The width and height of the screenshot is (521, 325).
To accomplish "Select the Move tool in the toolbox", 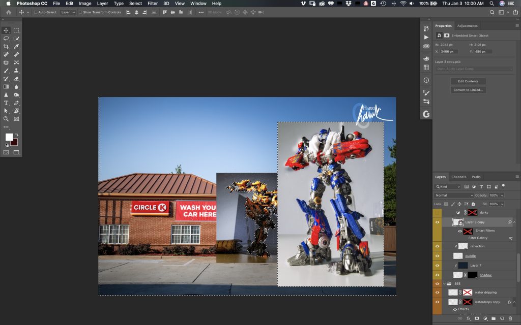I will (6, 30).
